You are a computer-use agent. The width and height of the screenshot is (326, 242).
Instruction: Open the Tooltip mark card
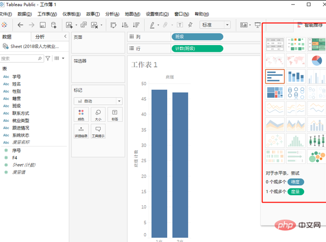tap(98, 131)
